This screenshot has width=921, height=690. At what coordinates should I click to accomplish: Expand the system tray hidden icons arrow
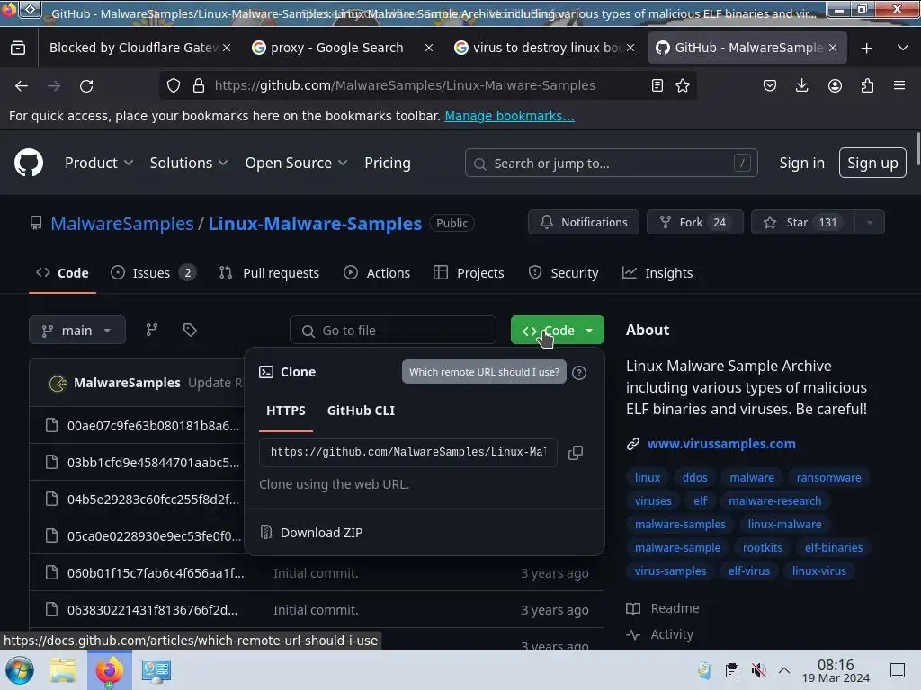coord(784,670)
